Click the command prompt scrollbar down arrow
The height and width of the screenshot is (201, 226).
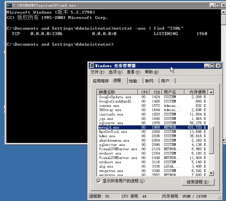point(223,140)
